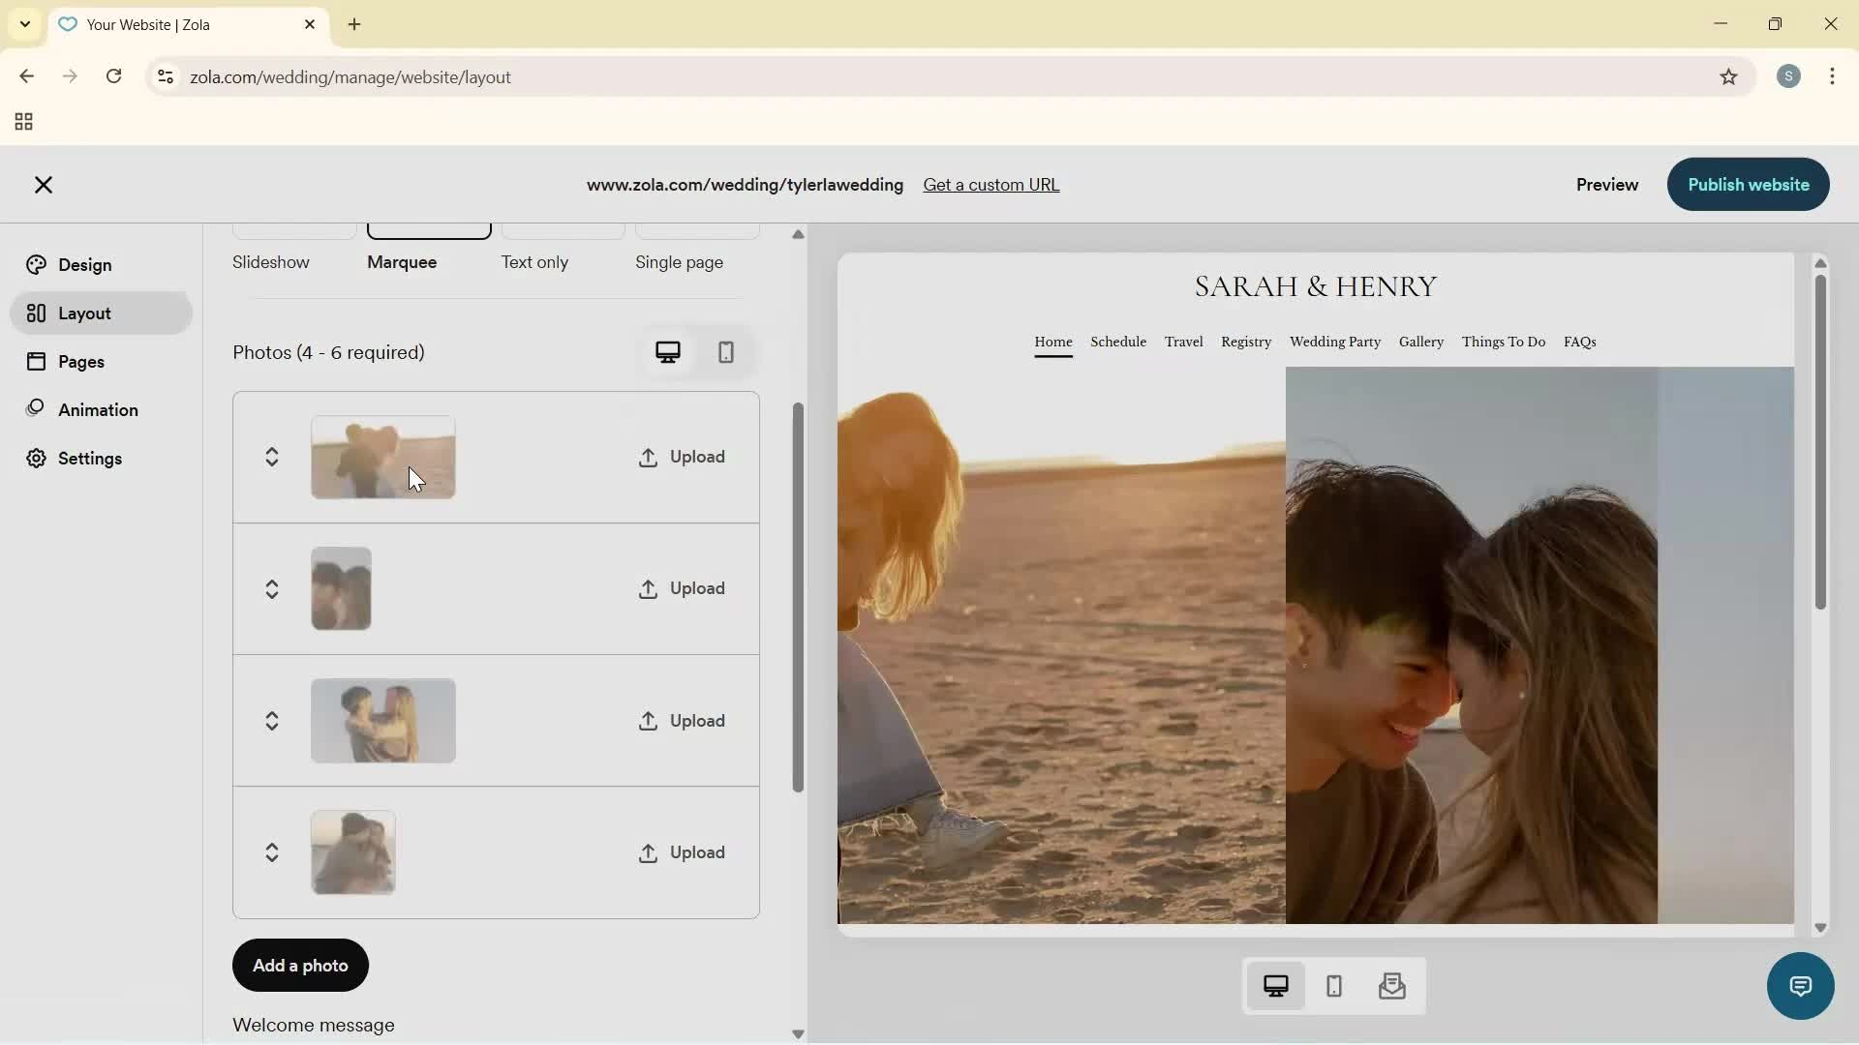
Task: Click the Publish website button
Action: (1748, 185)
